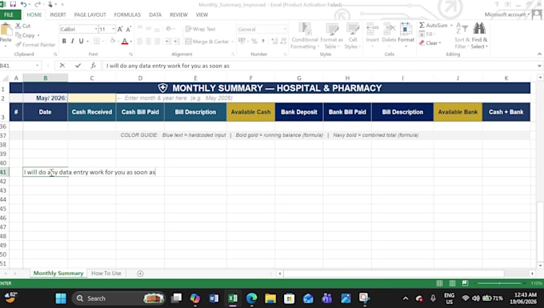The image size is (544, 308).
Task: Click the Undo arrow in the quick access toolbar
Action: pos(23,4)
